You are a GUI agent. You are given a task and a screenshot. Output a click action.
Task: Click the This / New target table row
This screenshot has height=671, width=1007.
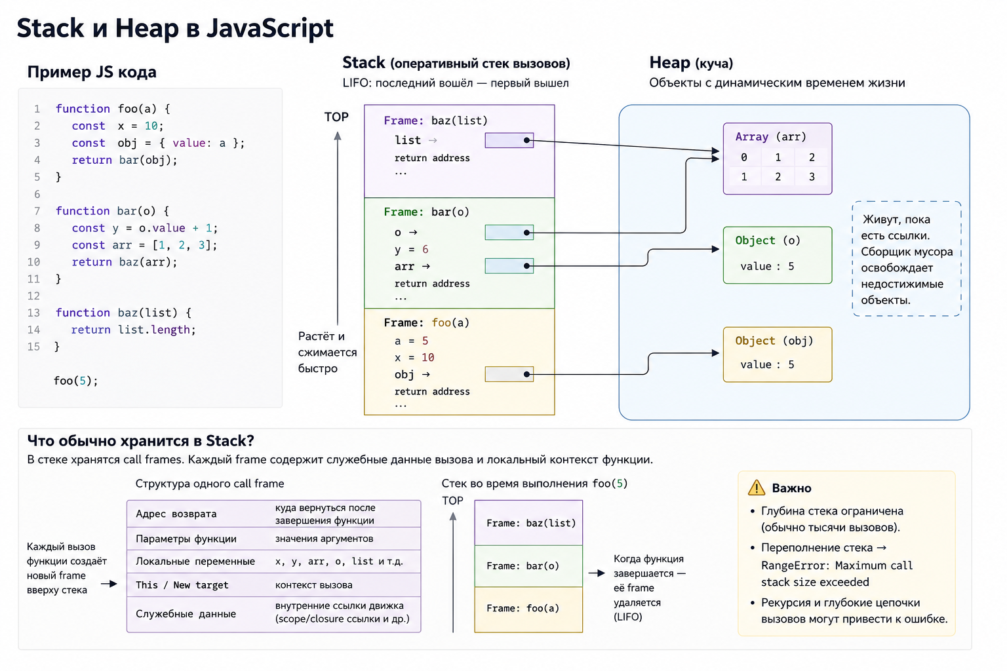273,585
